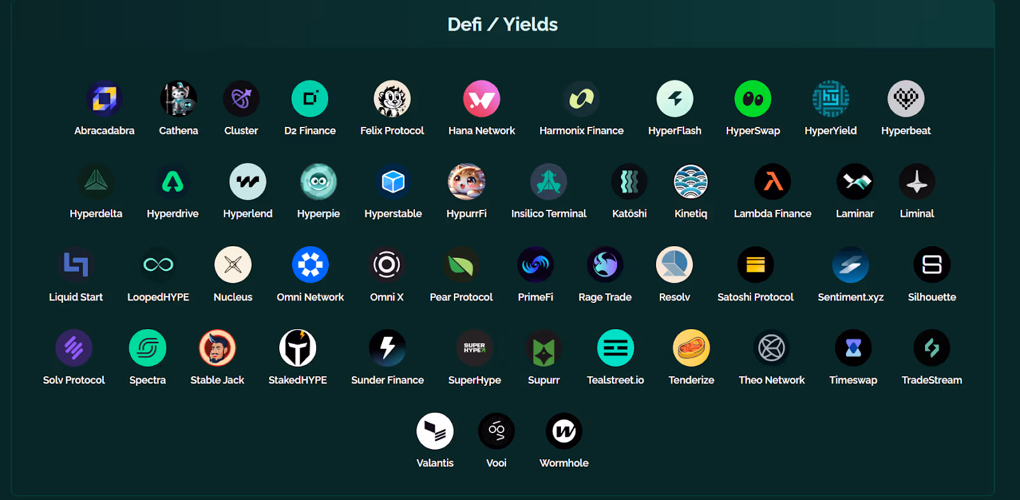Select the Sunder Finance bolt icon

pos(388,348)
